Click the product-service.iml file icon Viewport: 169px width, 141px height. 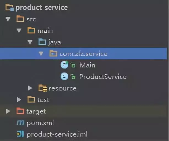point(20,134)
